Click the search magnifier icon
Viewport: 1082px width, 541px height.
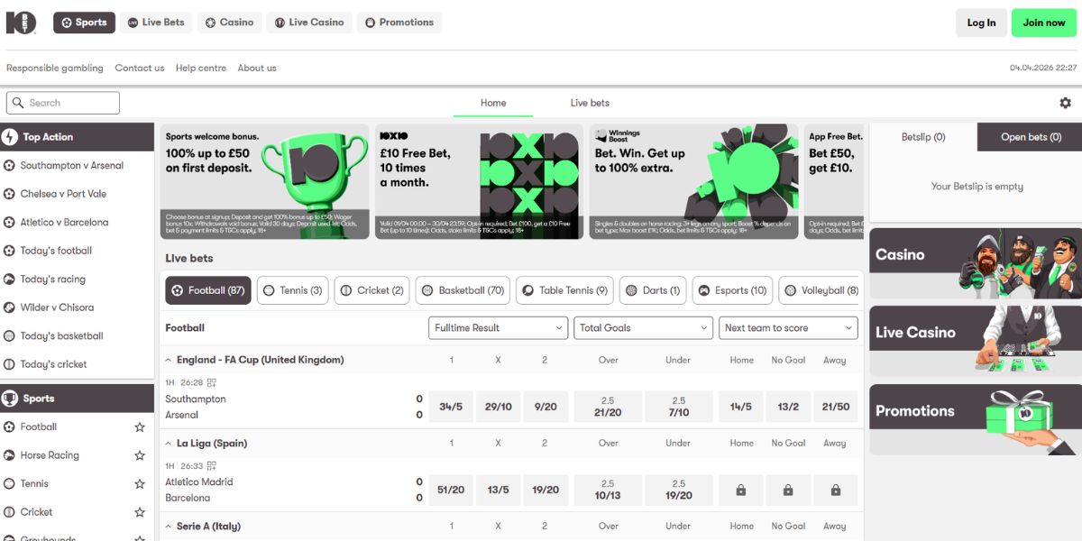click(x=17, y=103)
